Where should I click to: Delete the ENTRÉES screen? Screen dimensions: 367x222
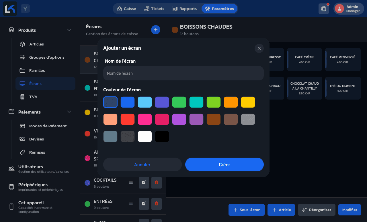tap(157, 204)
